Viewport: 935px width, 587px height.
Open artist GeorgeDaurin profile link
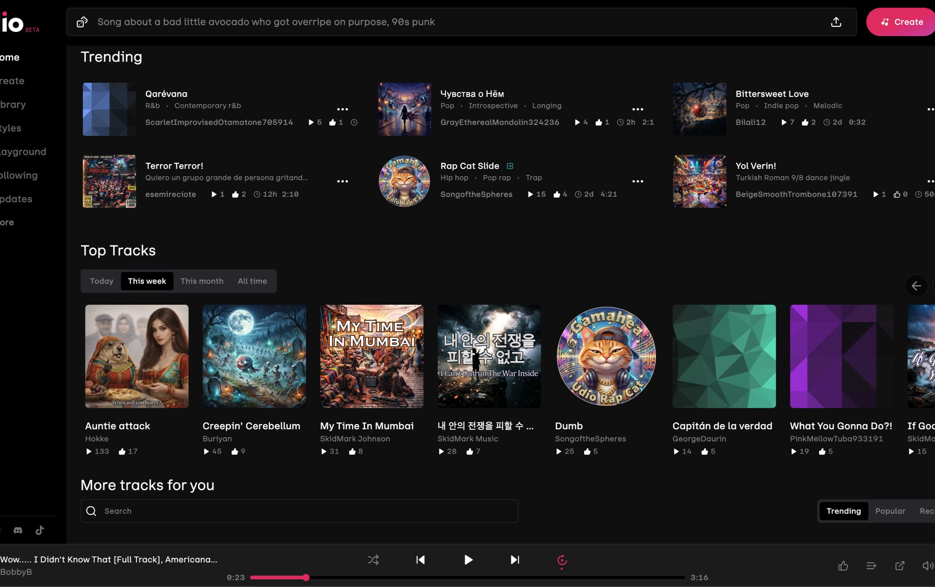[699, 439]
